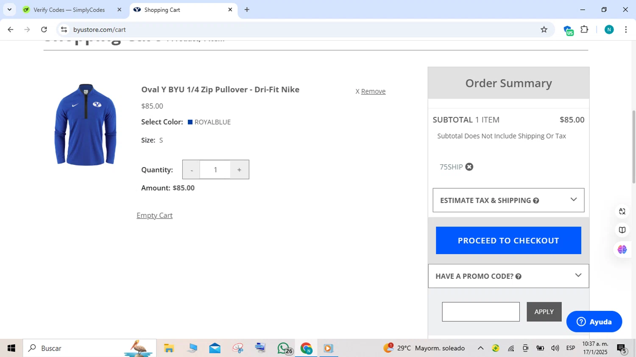Click the sidebar reading book icon
The width and height of the screenshot is (636, 357).
[x=622, y=230]
